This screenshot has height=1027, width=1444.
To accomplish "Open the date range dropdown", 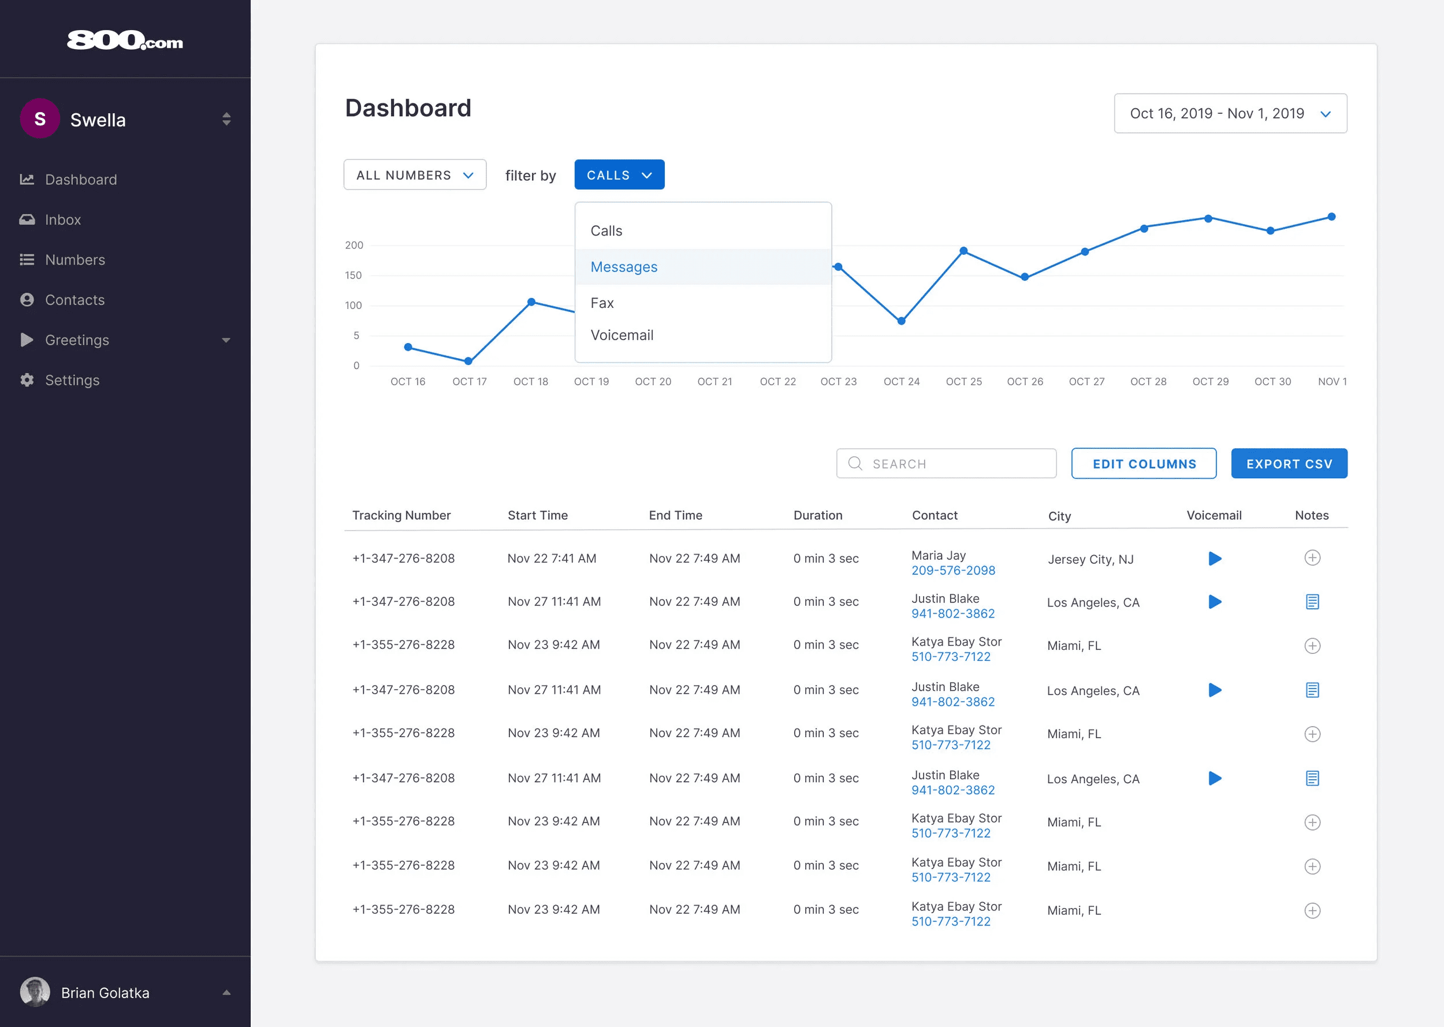I will click(x=1230, y=114).
